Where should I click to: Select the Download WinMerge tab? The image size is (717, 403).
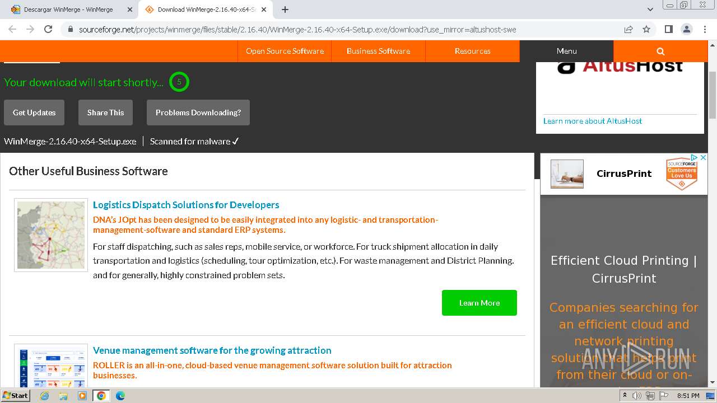click(206, 10)
